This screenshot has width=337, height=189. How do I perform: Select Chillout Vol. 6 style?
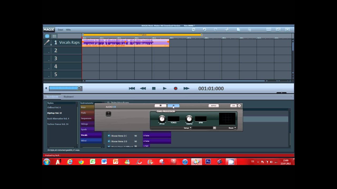click(x=54, y=107)
